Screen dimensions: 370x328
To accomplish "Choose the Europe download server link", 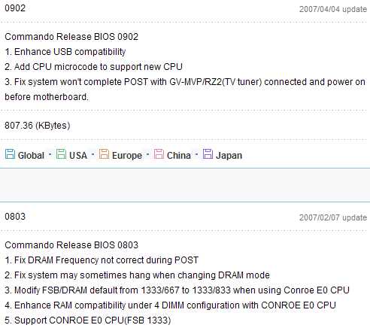I will point(127,156).
